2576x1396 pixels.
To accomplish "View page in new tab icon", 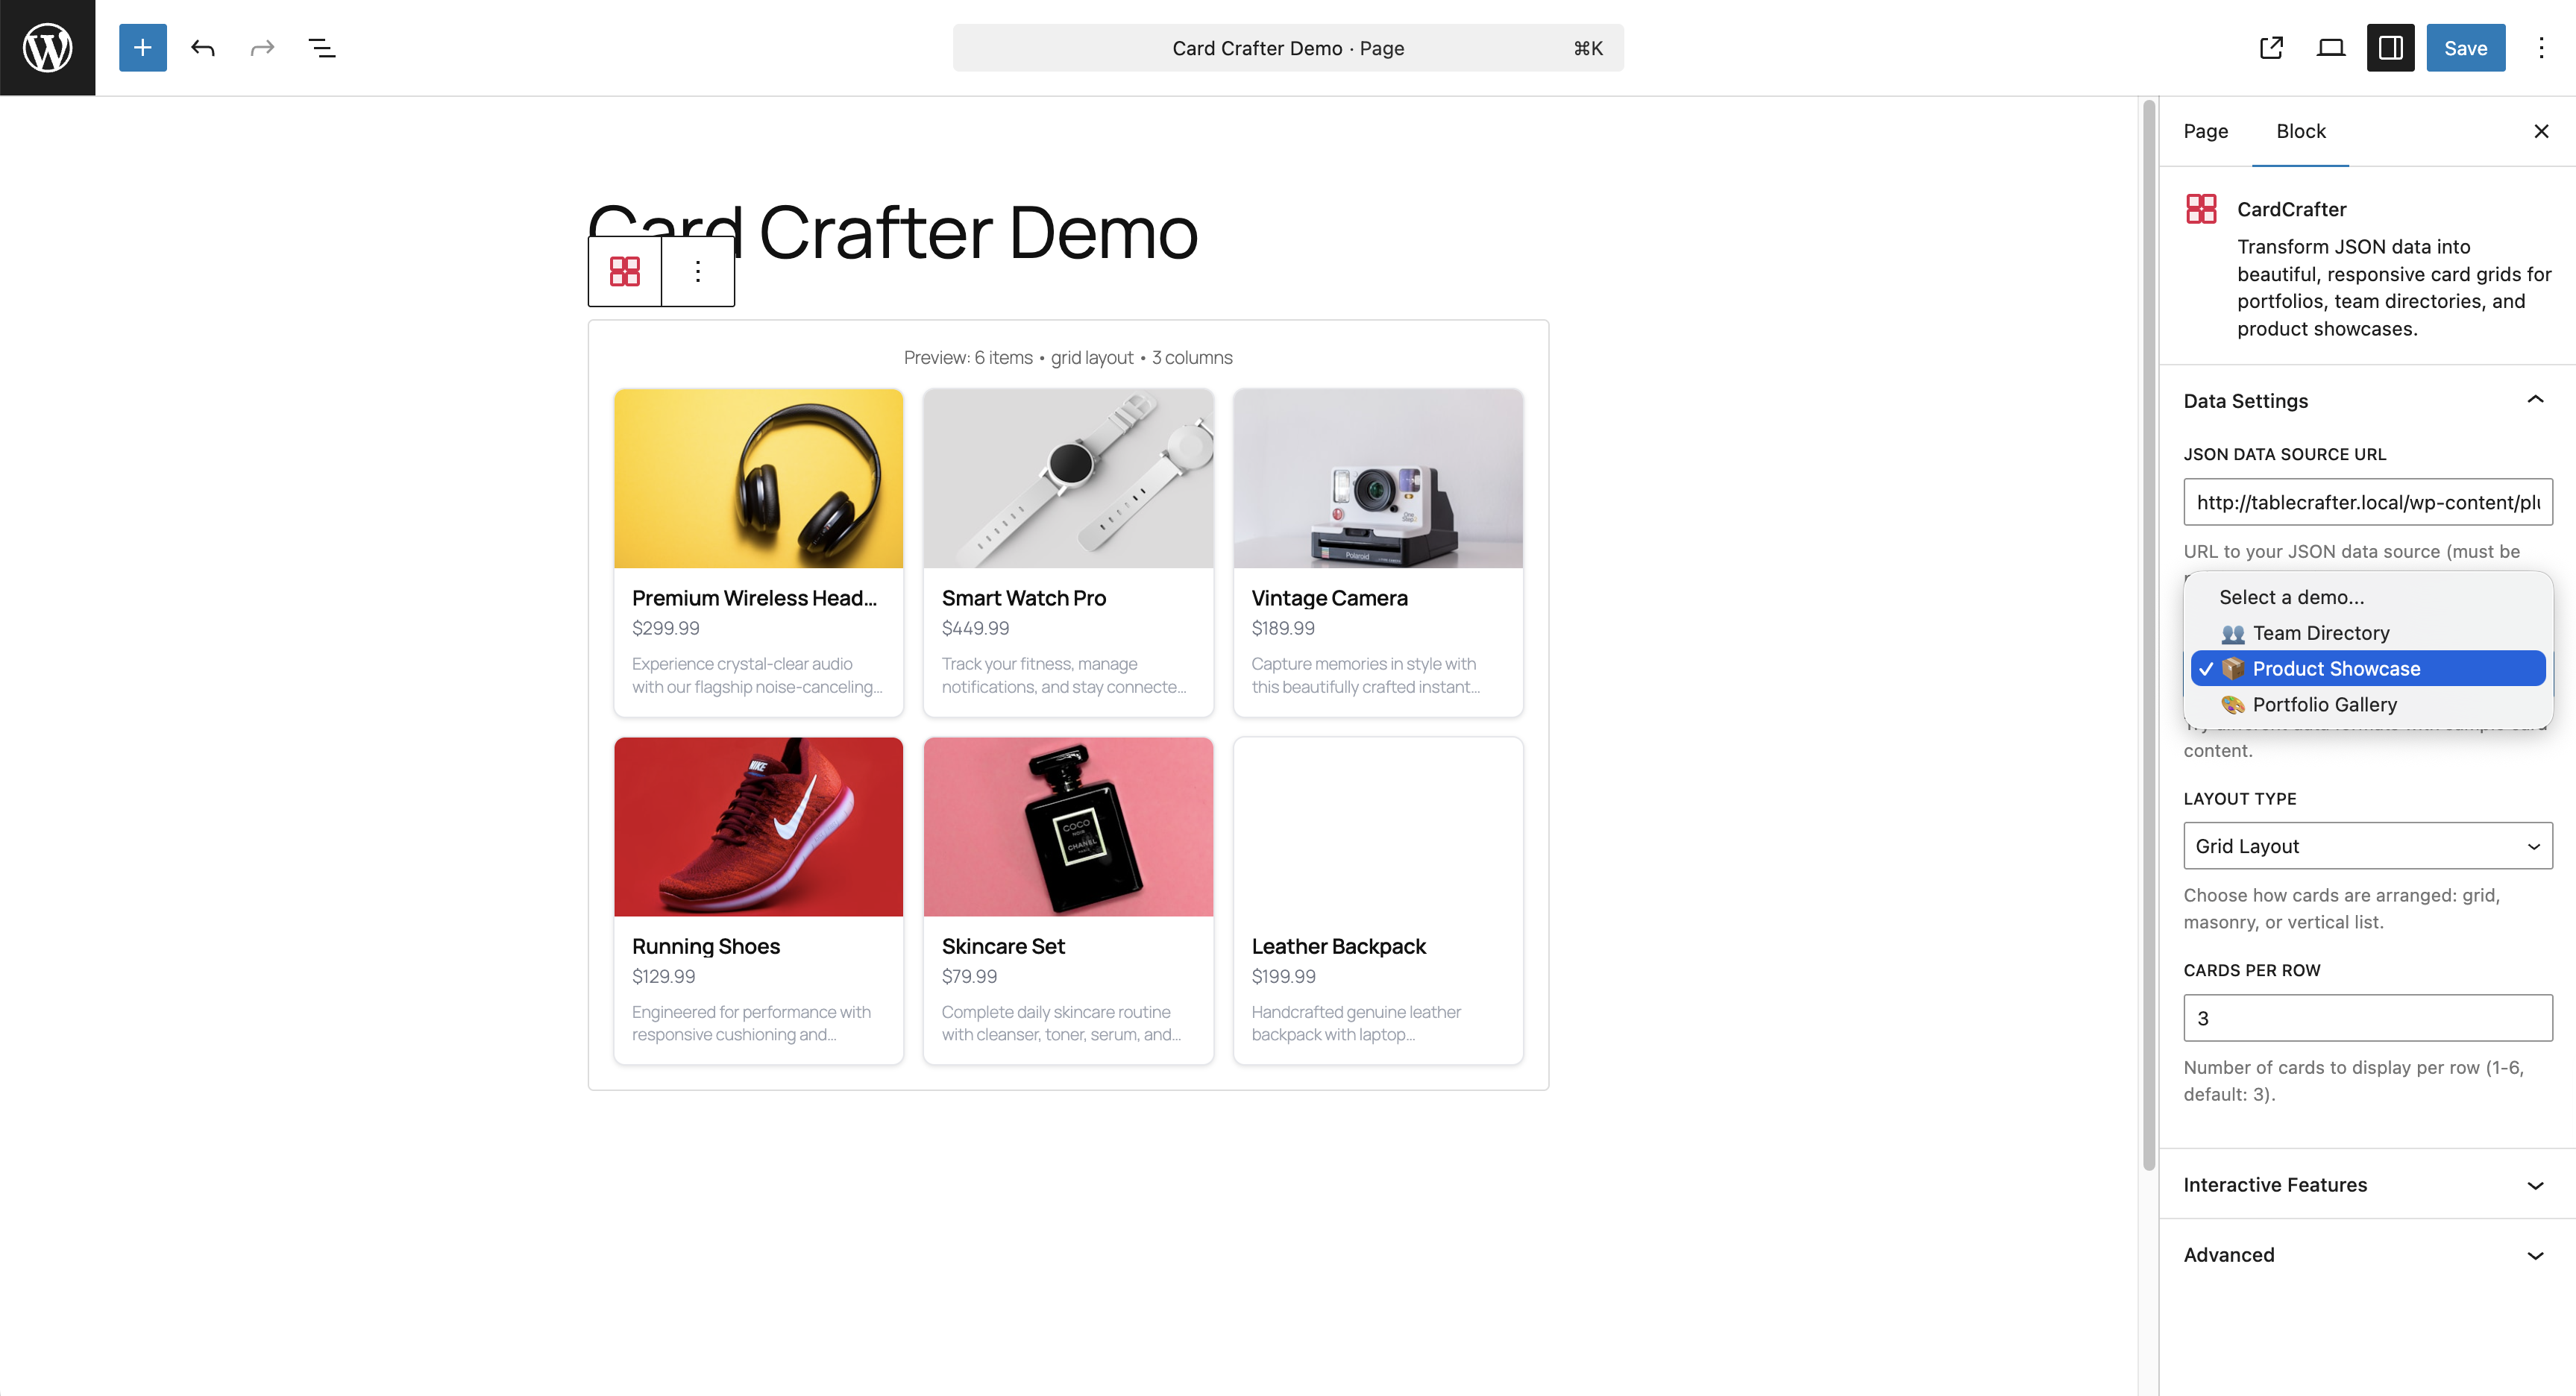I will [x=2271, y=47].
